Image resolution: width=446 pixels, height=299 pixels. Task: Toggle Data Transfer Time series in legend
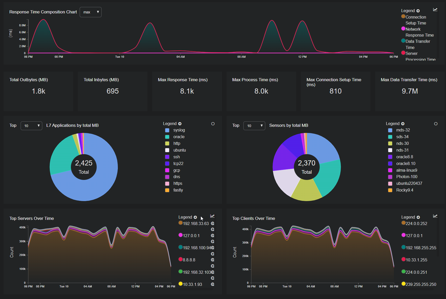click(x=417, y=41)
